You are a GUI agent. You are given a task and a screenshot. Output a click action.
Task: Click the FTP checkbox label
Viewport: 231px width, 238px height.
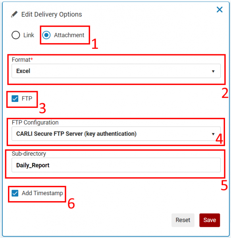click(27, 99)
